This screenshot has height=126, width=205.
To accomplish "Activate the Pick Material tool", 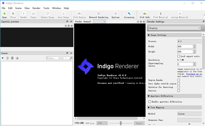I will coord(161,14).
